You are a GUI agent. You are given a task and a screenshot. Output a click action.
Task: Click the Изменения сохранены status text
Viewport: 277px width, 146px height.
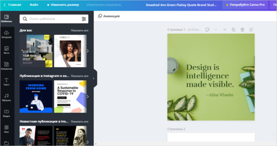pyautogui.click(x=104, y=5)
